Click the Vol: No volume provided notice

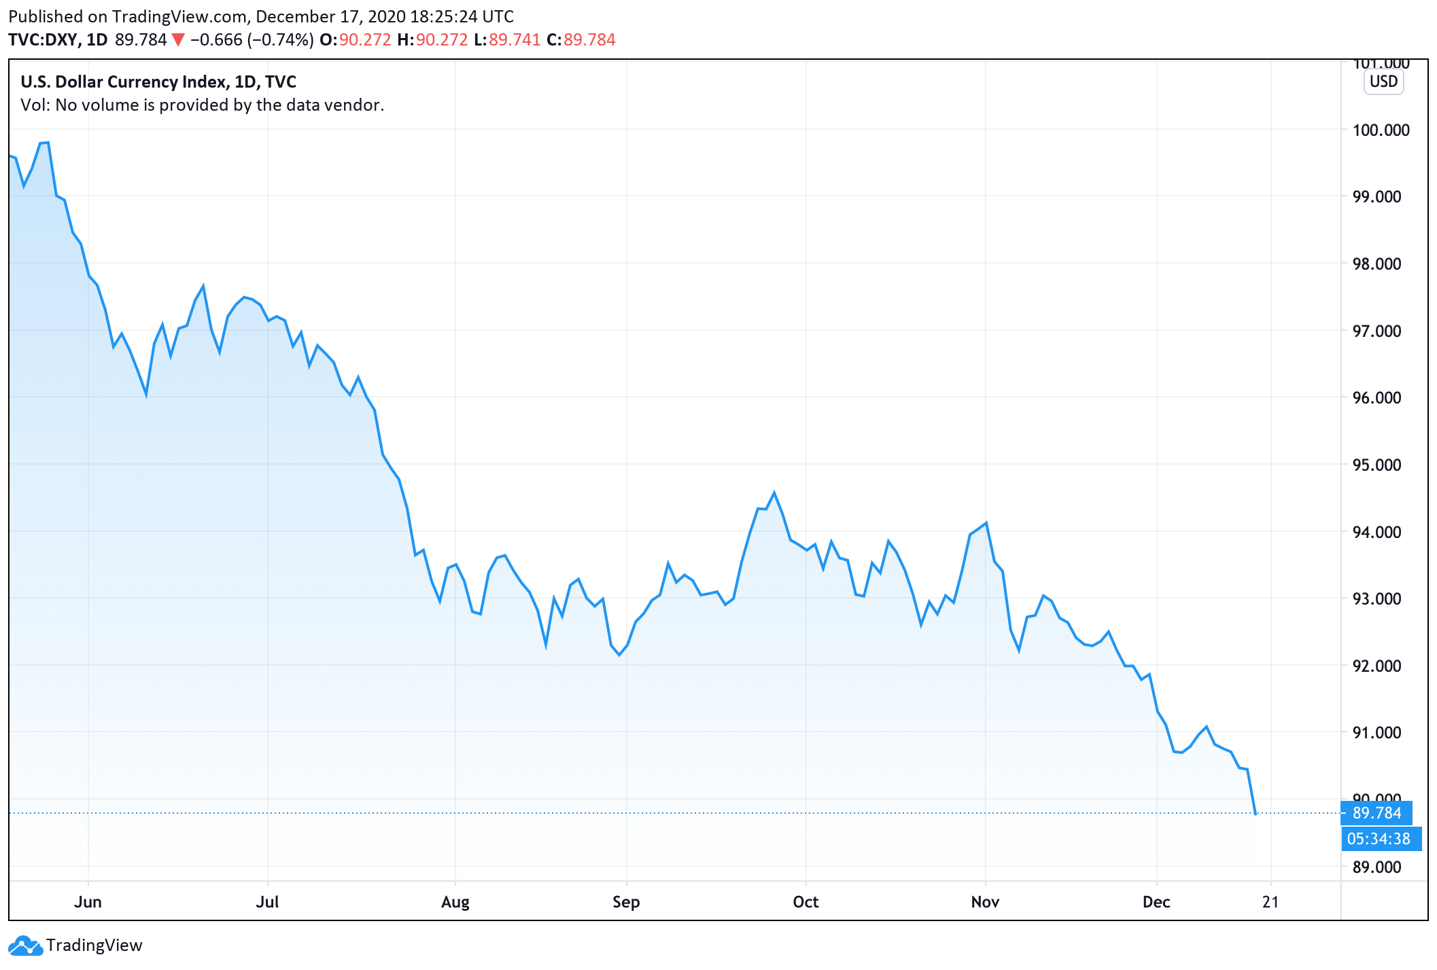coord(203,105)
